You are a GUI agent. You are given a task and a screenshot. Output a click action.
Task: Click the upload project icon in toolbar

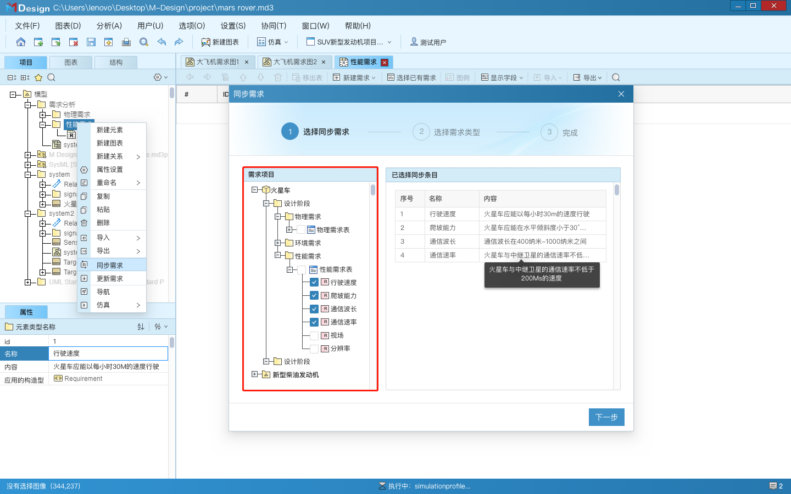click(x=109, y=42)
